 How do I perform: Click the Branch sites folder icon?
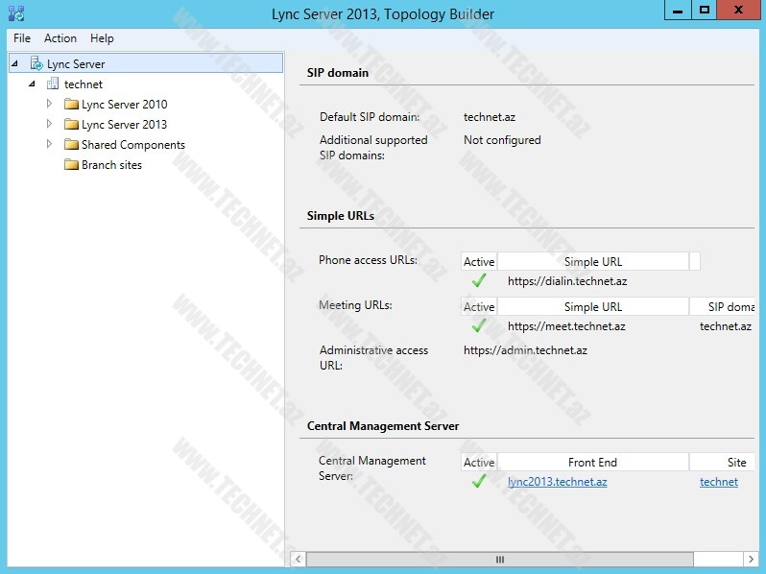pyautogui.click(x=71, y=165)
